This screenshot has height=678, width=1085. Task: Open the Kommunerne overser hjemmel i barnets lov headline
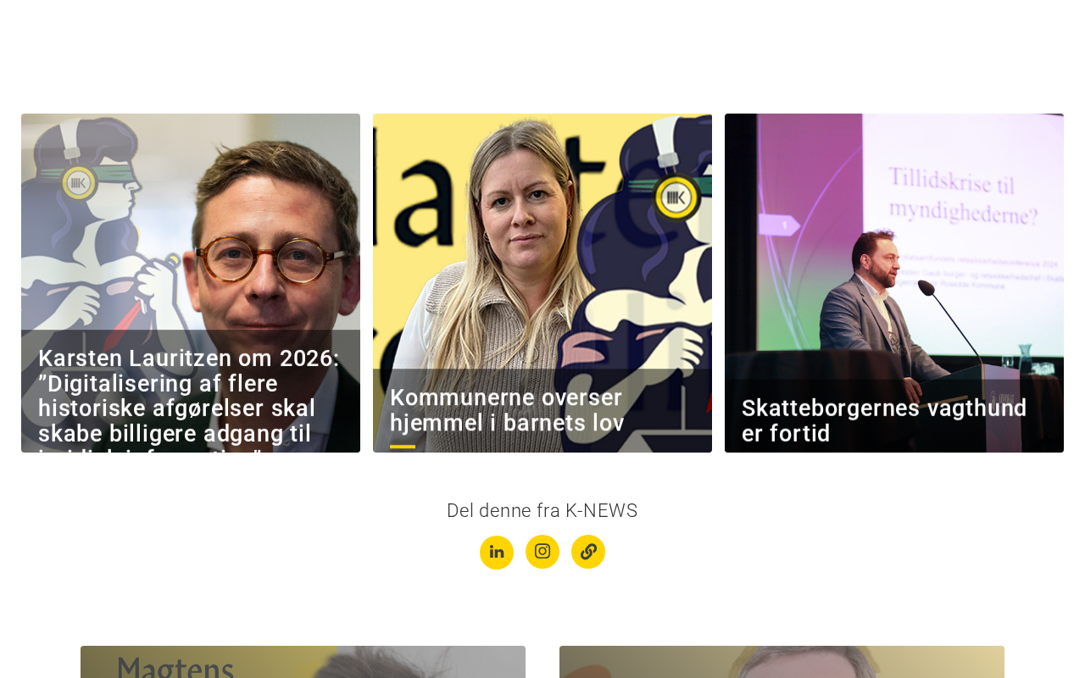[507, 410]
